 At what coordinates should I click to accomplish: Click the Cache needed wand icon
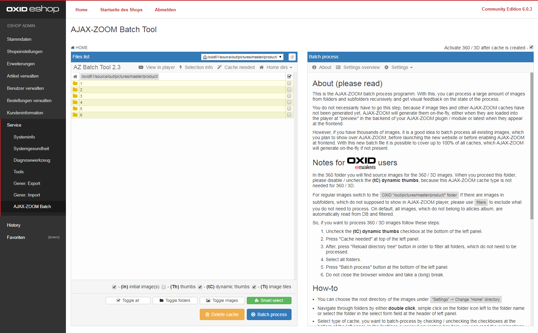219,67
